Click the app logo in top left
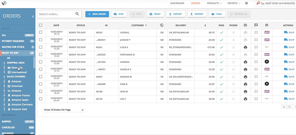 4,3
